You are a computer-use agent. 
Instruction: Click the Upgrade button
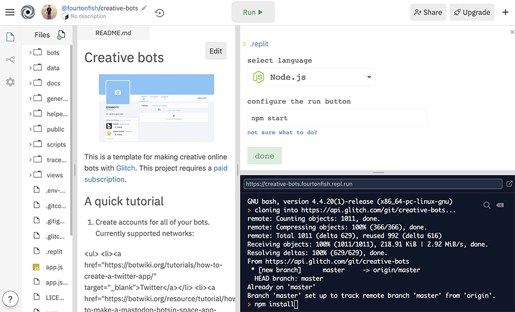472,12
